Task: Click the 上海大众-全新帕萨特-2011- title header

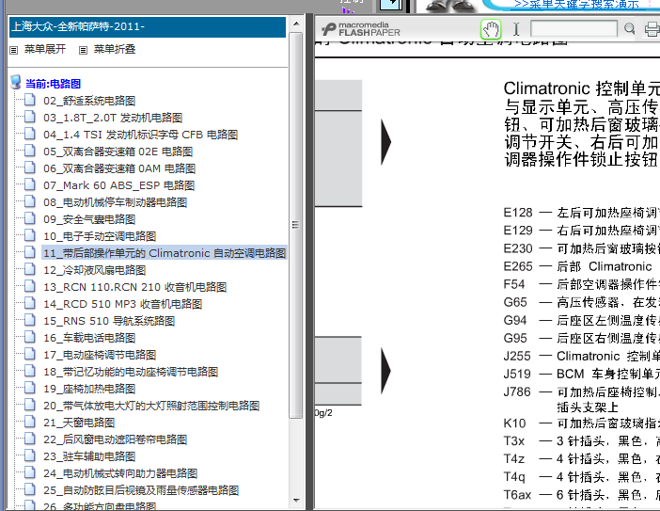Action: [148, 27]
